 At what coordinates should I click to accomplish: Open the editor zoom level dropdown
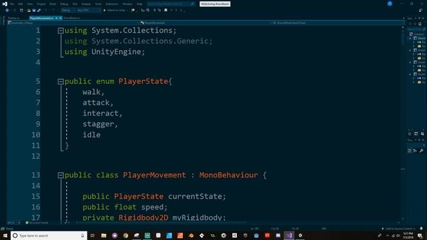point(13,223)
